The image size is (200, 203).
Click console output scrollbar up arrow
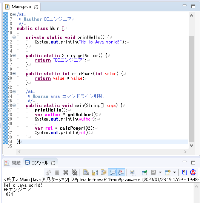coord(196,186)
